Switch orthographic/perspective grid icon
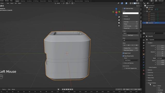This screenshot has height=93, width=165. pyautogui.click(x=119, y=26)
